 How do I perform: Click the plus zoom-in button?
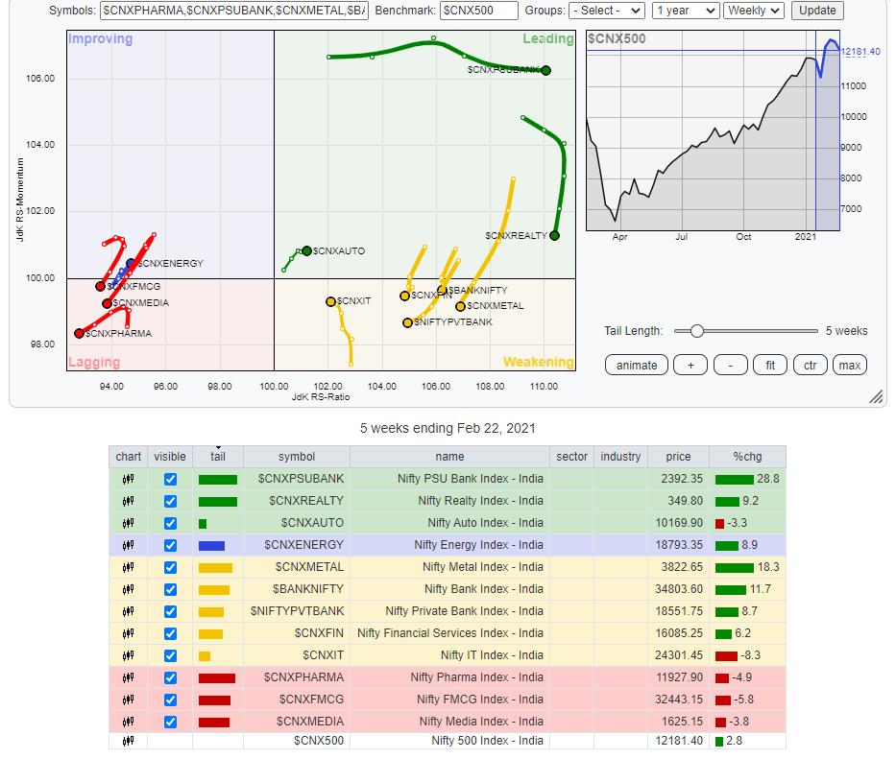tap(690, 366)
